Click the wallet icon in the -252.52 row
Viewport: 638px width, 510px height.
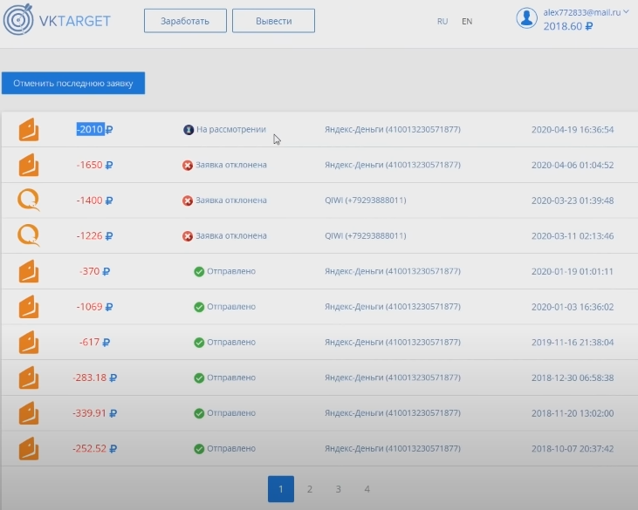tap(29, 448)
